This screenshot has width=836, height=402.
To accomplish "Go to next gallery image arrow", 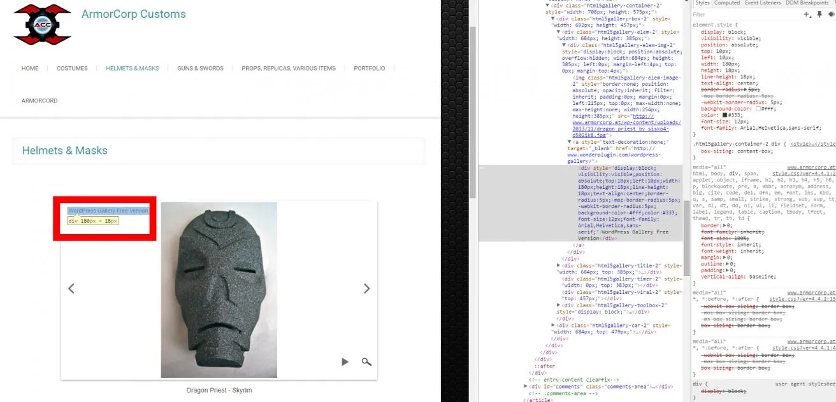I will click(366, 289).
